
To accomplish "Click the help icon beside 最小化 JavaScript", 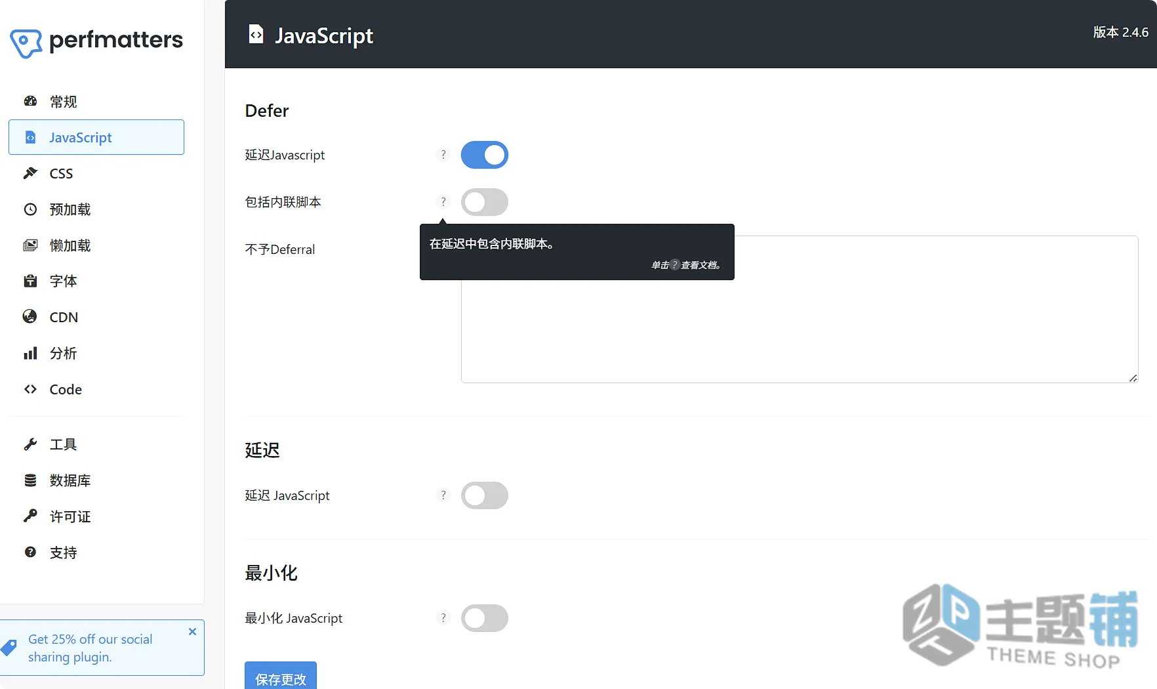I will tap(443, 618).
